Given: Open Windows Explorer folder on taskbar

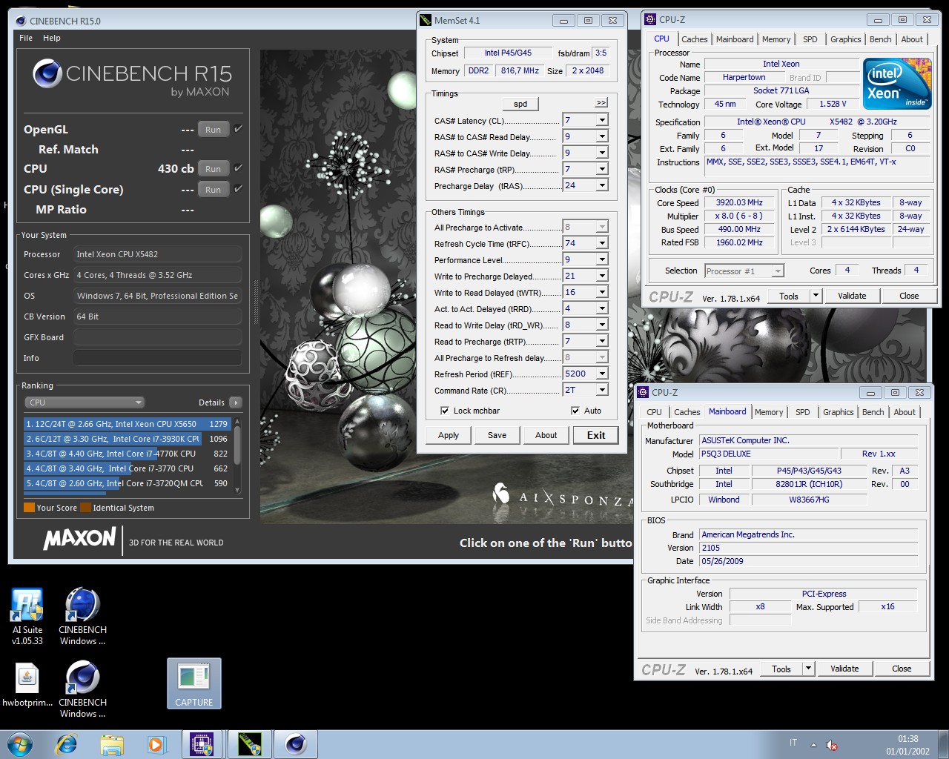Looking at the screenshot, I should click(112, 744).
